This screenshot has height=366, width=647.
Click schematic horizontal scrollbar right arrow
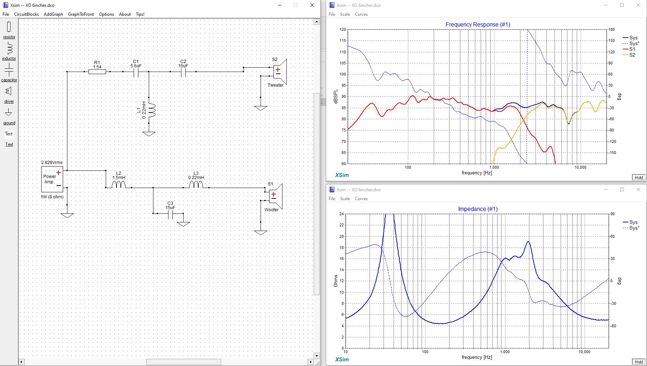pos(310,362)
